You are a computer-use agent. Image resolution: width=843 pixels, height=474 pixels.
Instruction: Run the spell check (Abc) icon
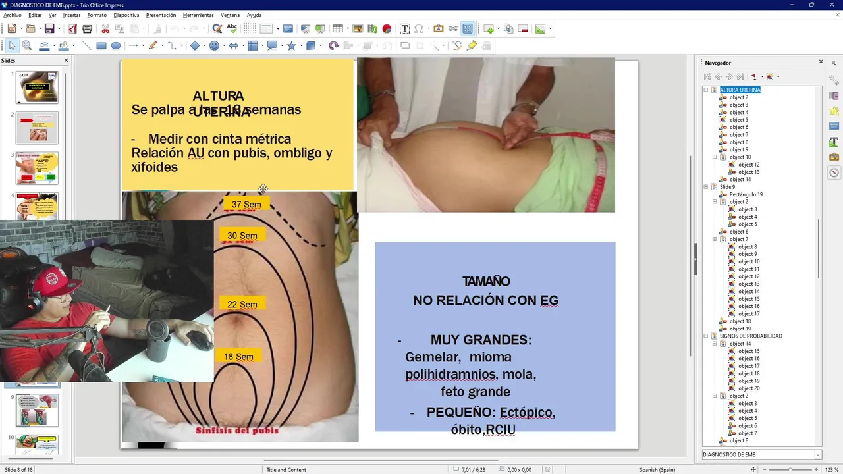(x=232, y=28)
